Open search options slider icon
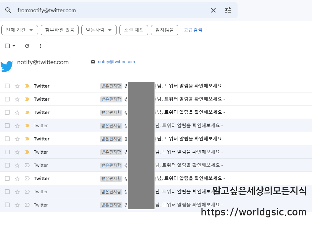Image resolution: width=312 pixels, height=226 pixels. pos(228,10)
